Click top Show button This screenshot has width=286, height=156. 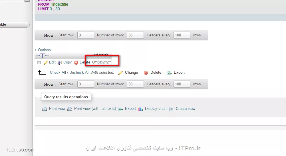coord(50,35)
